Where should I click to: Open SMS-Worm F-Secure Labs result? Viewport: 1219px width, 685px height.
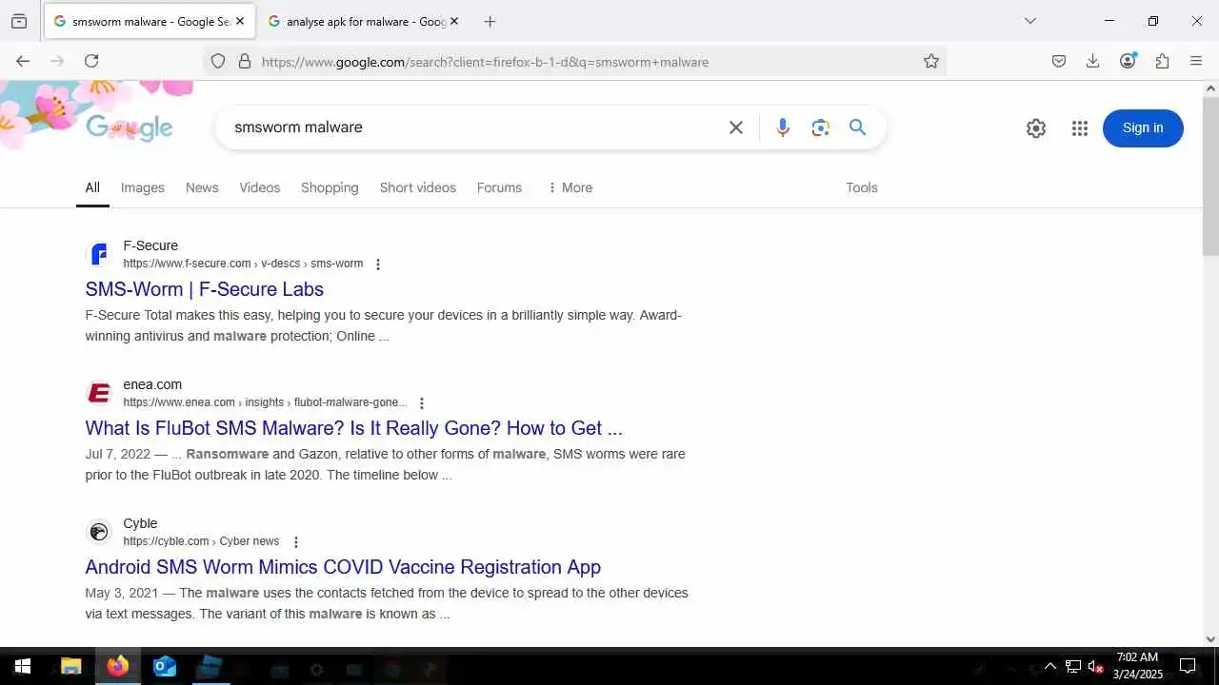[x=205, y=289]
